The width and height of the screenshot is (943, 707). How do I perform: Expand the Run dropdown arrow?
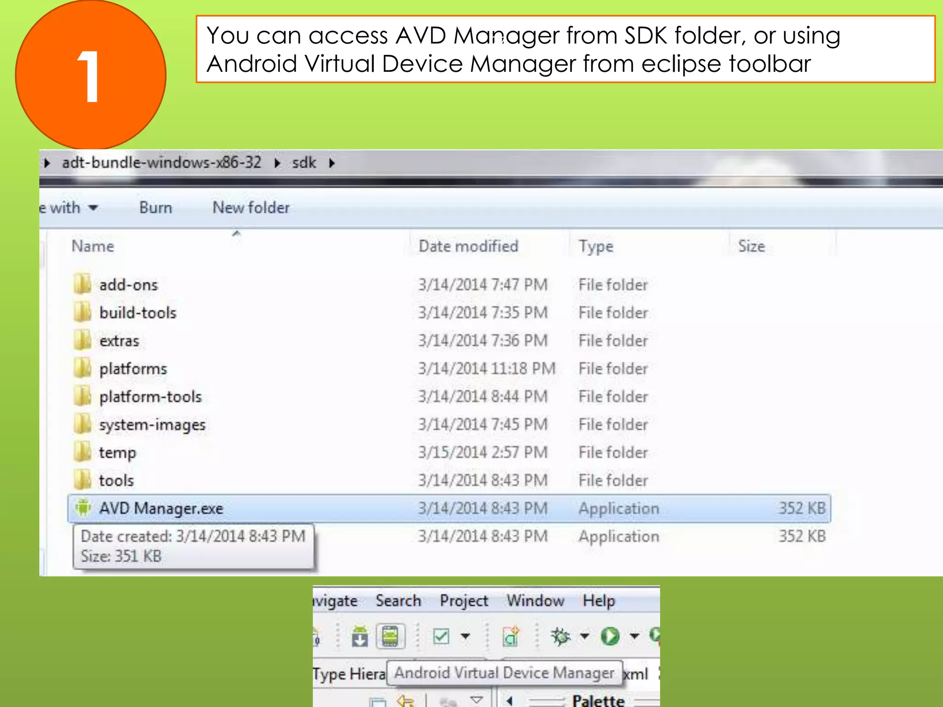pyautogui.click(x=634, y=637)
